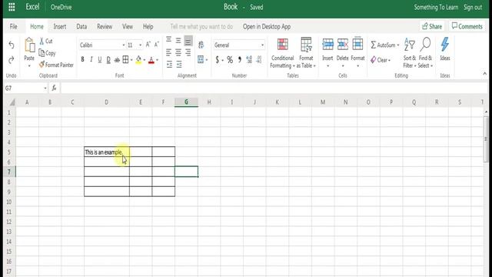Apply comma style number format

click(x=239, y=60)
